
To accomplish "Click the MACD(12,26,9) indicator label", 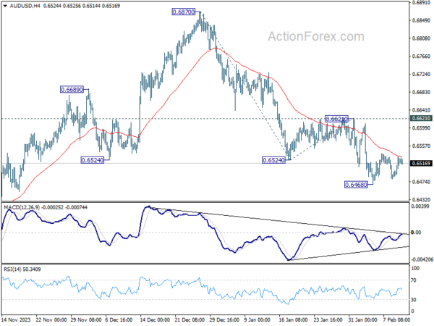I will coord(22,207).
